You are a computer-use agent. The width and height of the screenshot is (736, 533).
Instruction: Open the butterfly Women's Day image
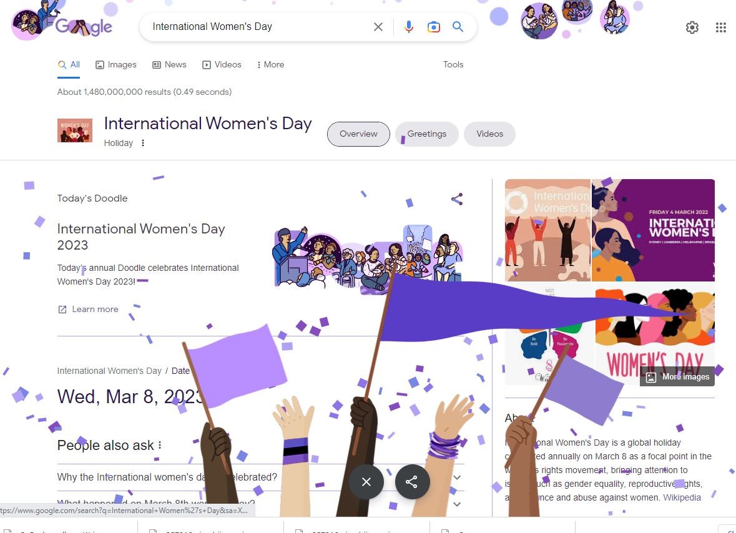(x=549, y=334)
